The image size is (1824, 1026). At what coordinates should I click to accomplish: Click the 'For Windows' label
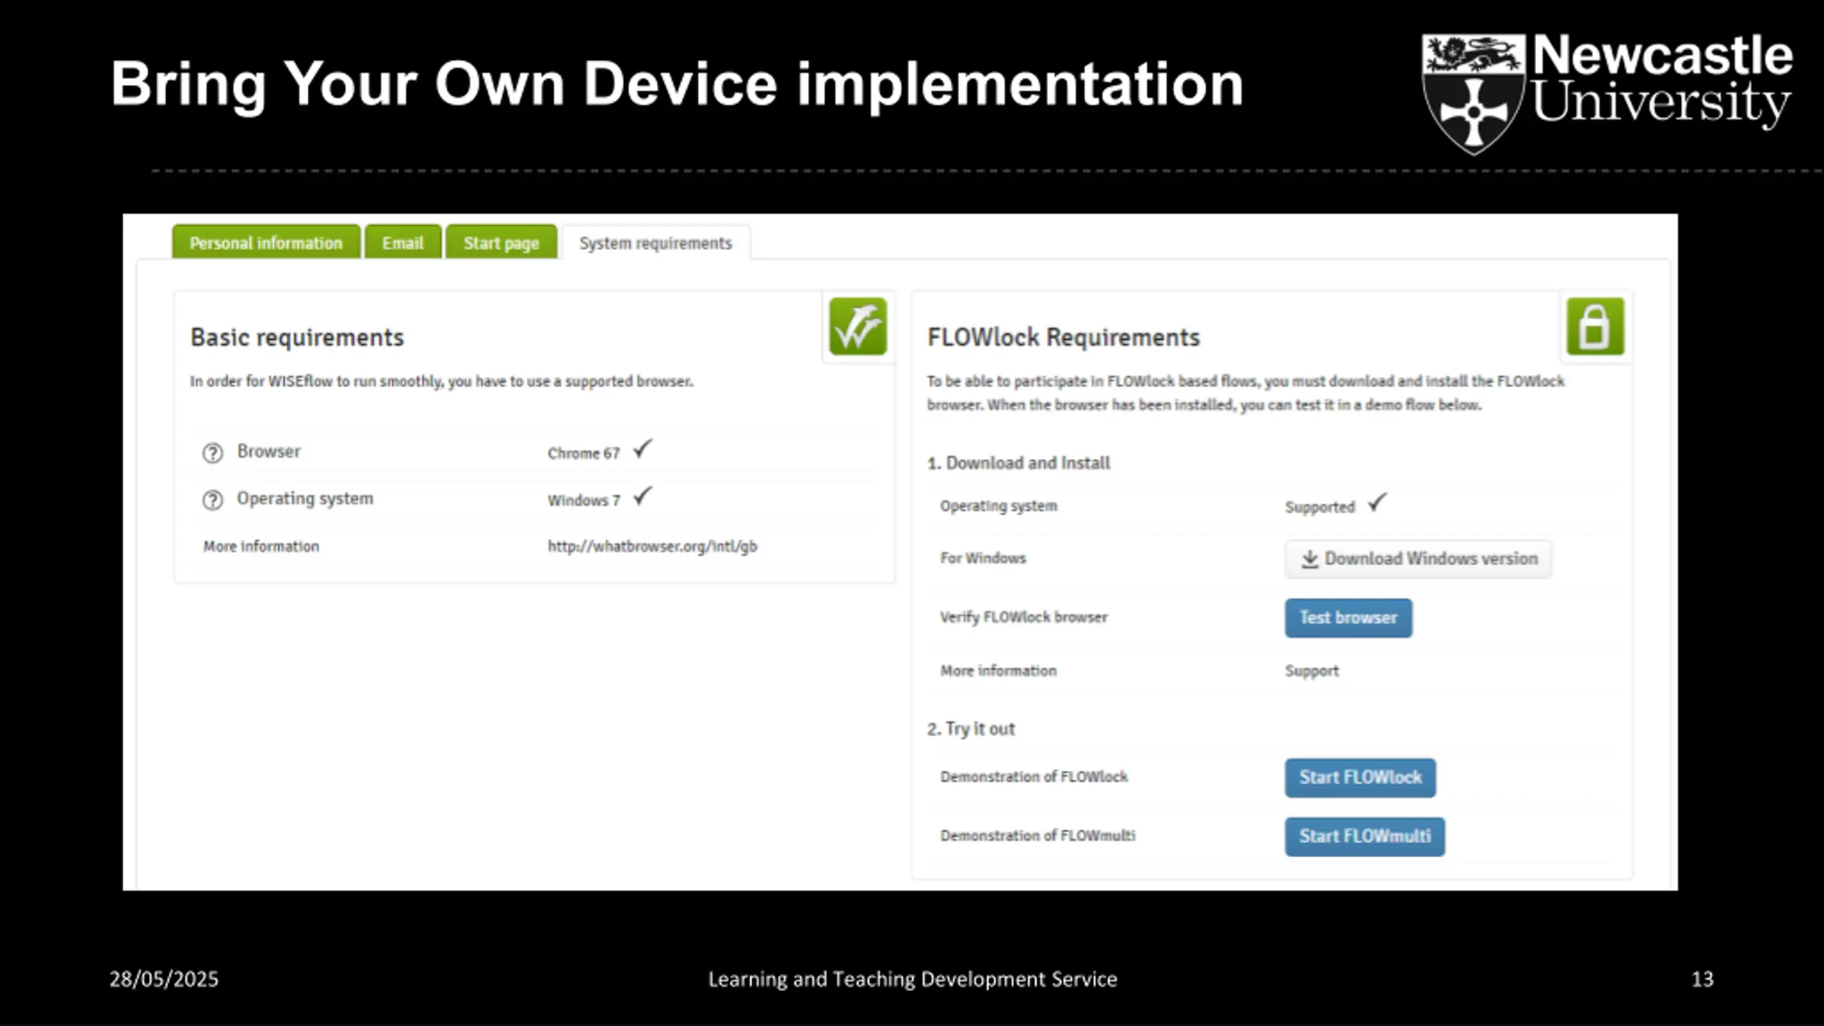(983, 558)
